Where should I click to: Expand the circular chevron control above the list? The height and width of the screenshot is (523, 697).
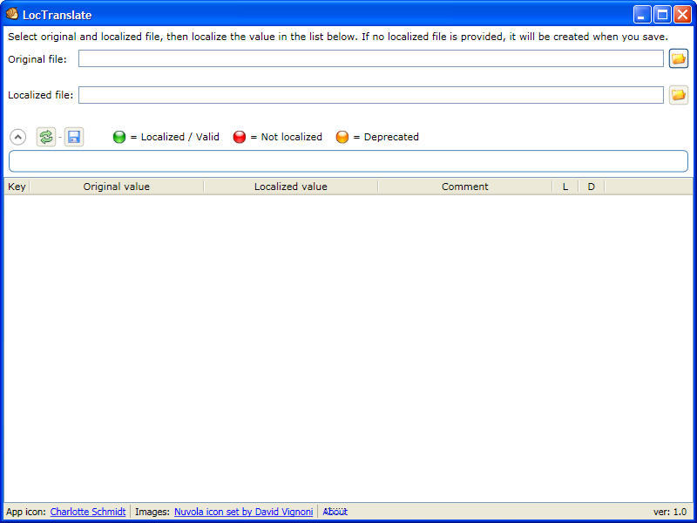click(x=17, y=136)
